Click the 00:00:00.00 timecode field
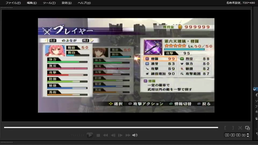Screen dimensions: 258x145 click(x=235, y=135)
